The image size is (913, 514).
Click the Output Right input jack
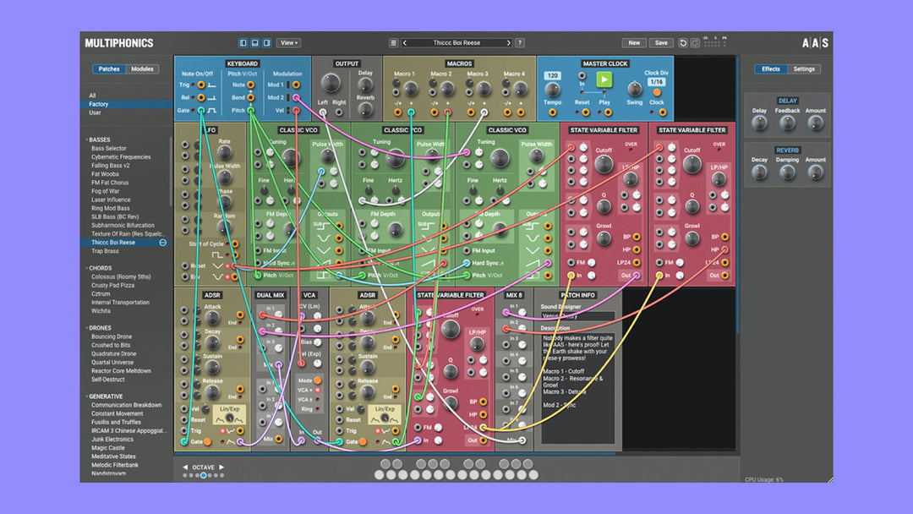(x=339, y=112)
